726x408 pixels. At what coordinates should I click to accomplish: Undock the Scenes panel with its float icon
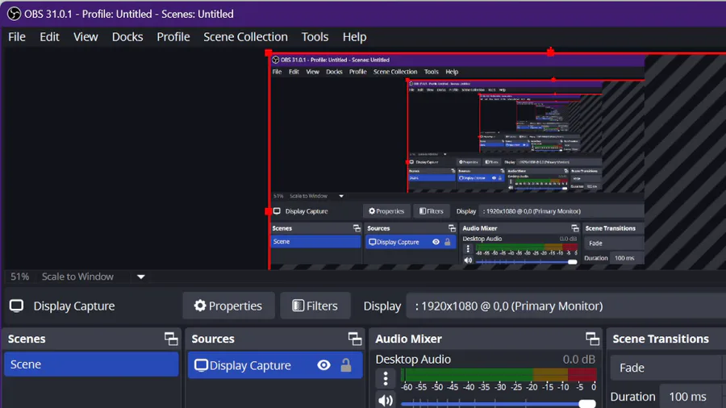point(171,339)
